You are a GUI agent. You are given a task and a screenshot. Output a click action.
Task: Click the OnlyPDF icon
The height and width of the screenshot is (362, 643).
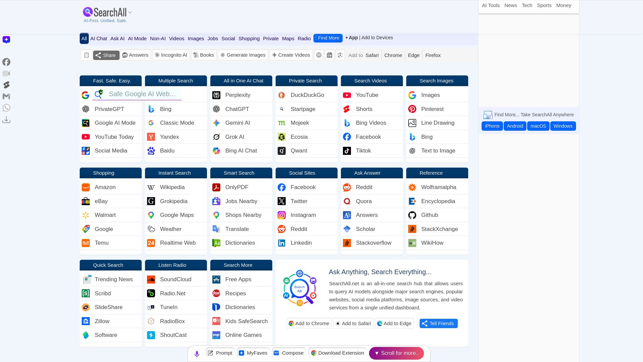coord(216,187)
